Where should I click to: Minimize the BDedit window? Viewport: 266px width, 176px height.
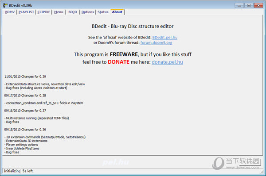point(239,5)
